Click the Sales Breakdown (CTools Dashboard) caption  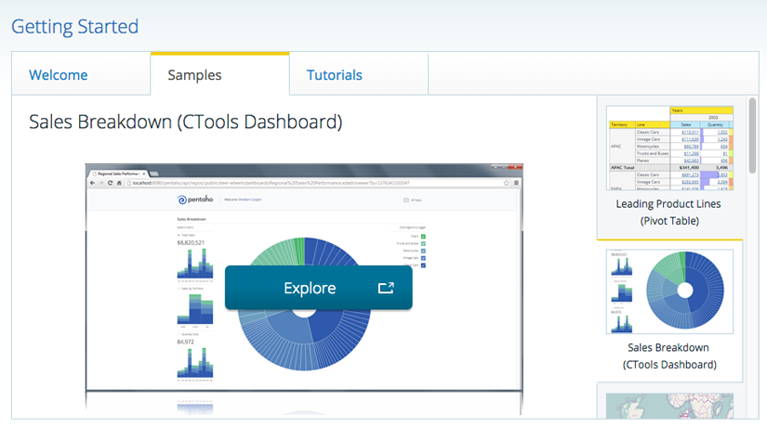(x=669, y=356)
